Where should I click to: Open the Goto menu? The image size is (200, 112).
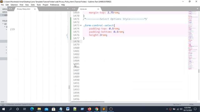click(32, 5)
